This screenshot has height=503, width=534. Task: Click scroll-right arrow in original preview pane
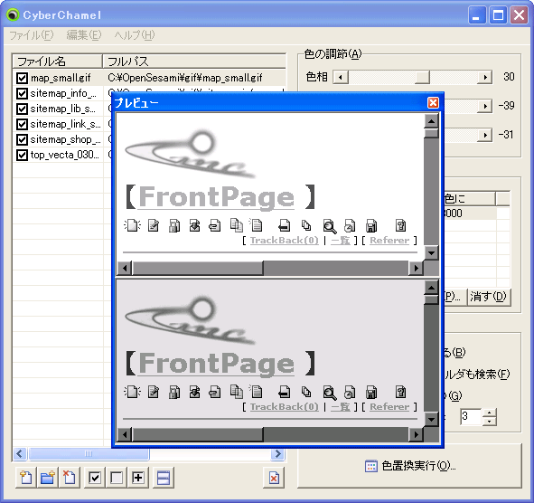coord(416,269)
